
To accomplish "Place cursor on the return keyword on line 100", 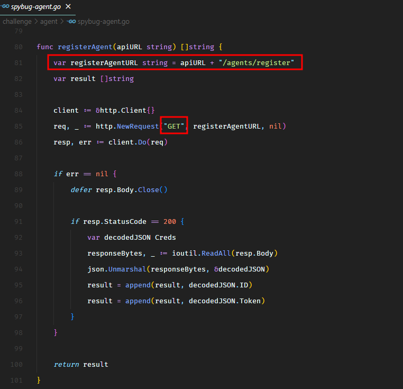I will pos(66,364).
